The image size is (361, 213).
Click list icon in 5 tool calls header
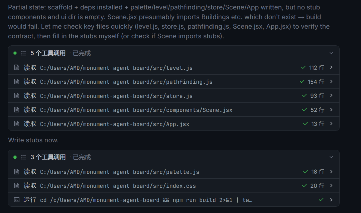click(23, 53)
